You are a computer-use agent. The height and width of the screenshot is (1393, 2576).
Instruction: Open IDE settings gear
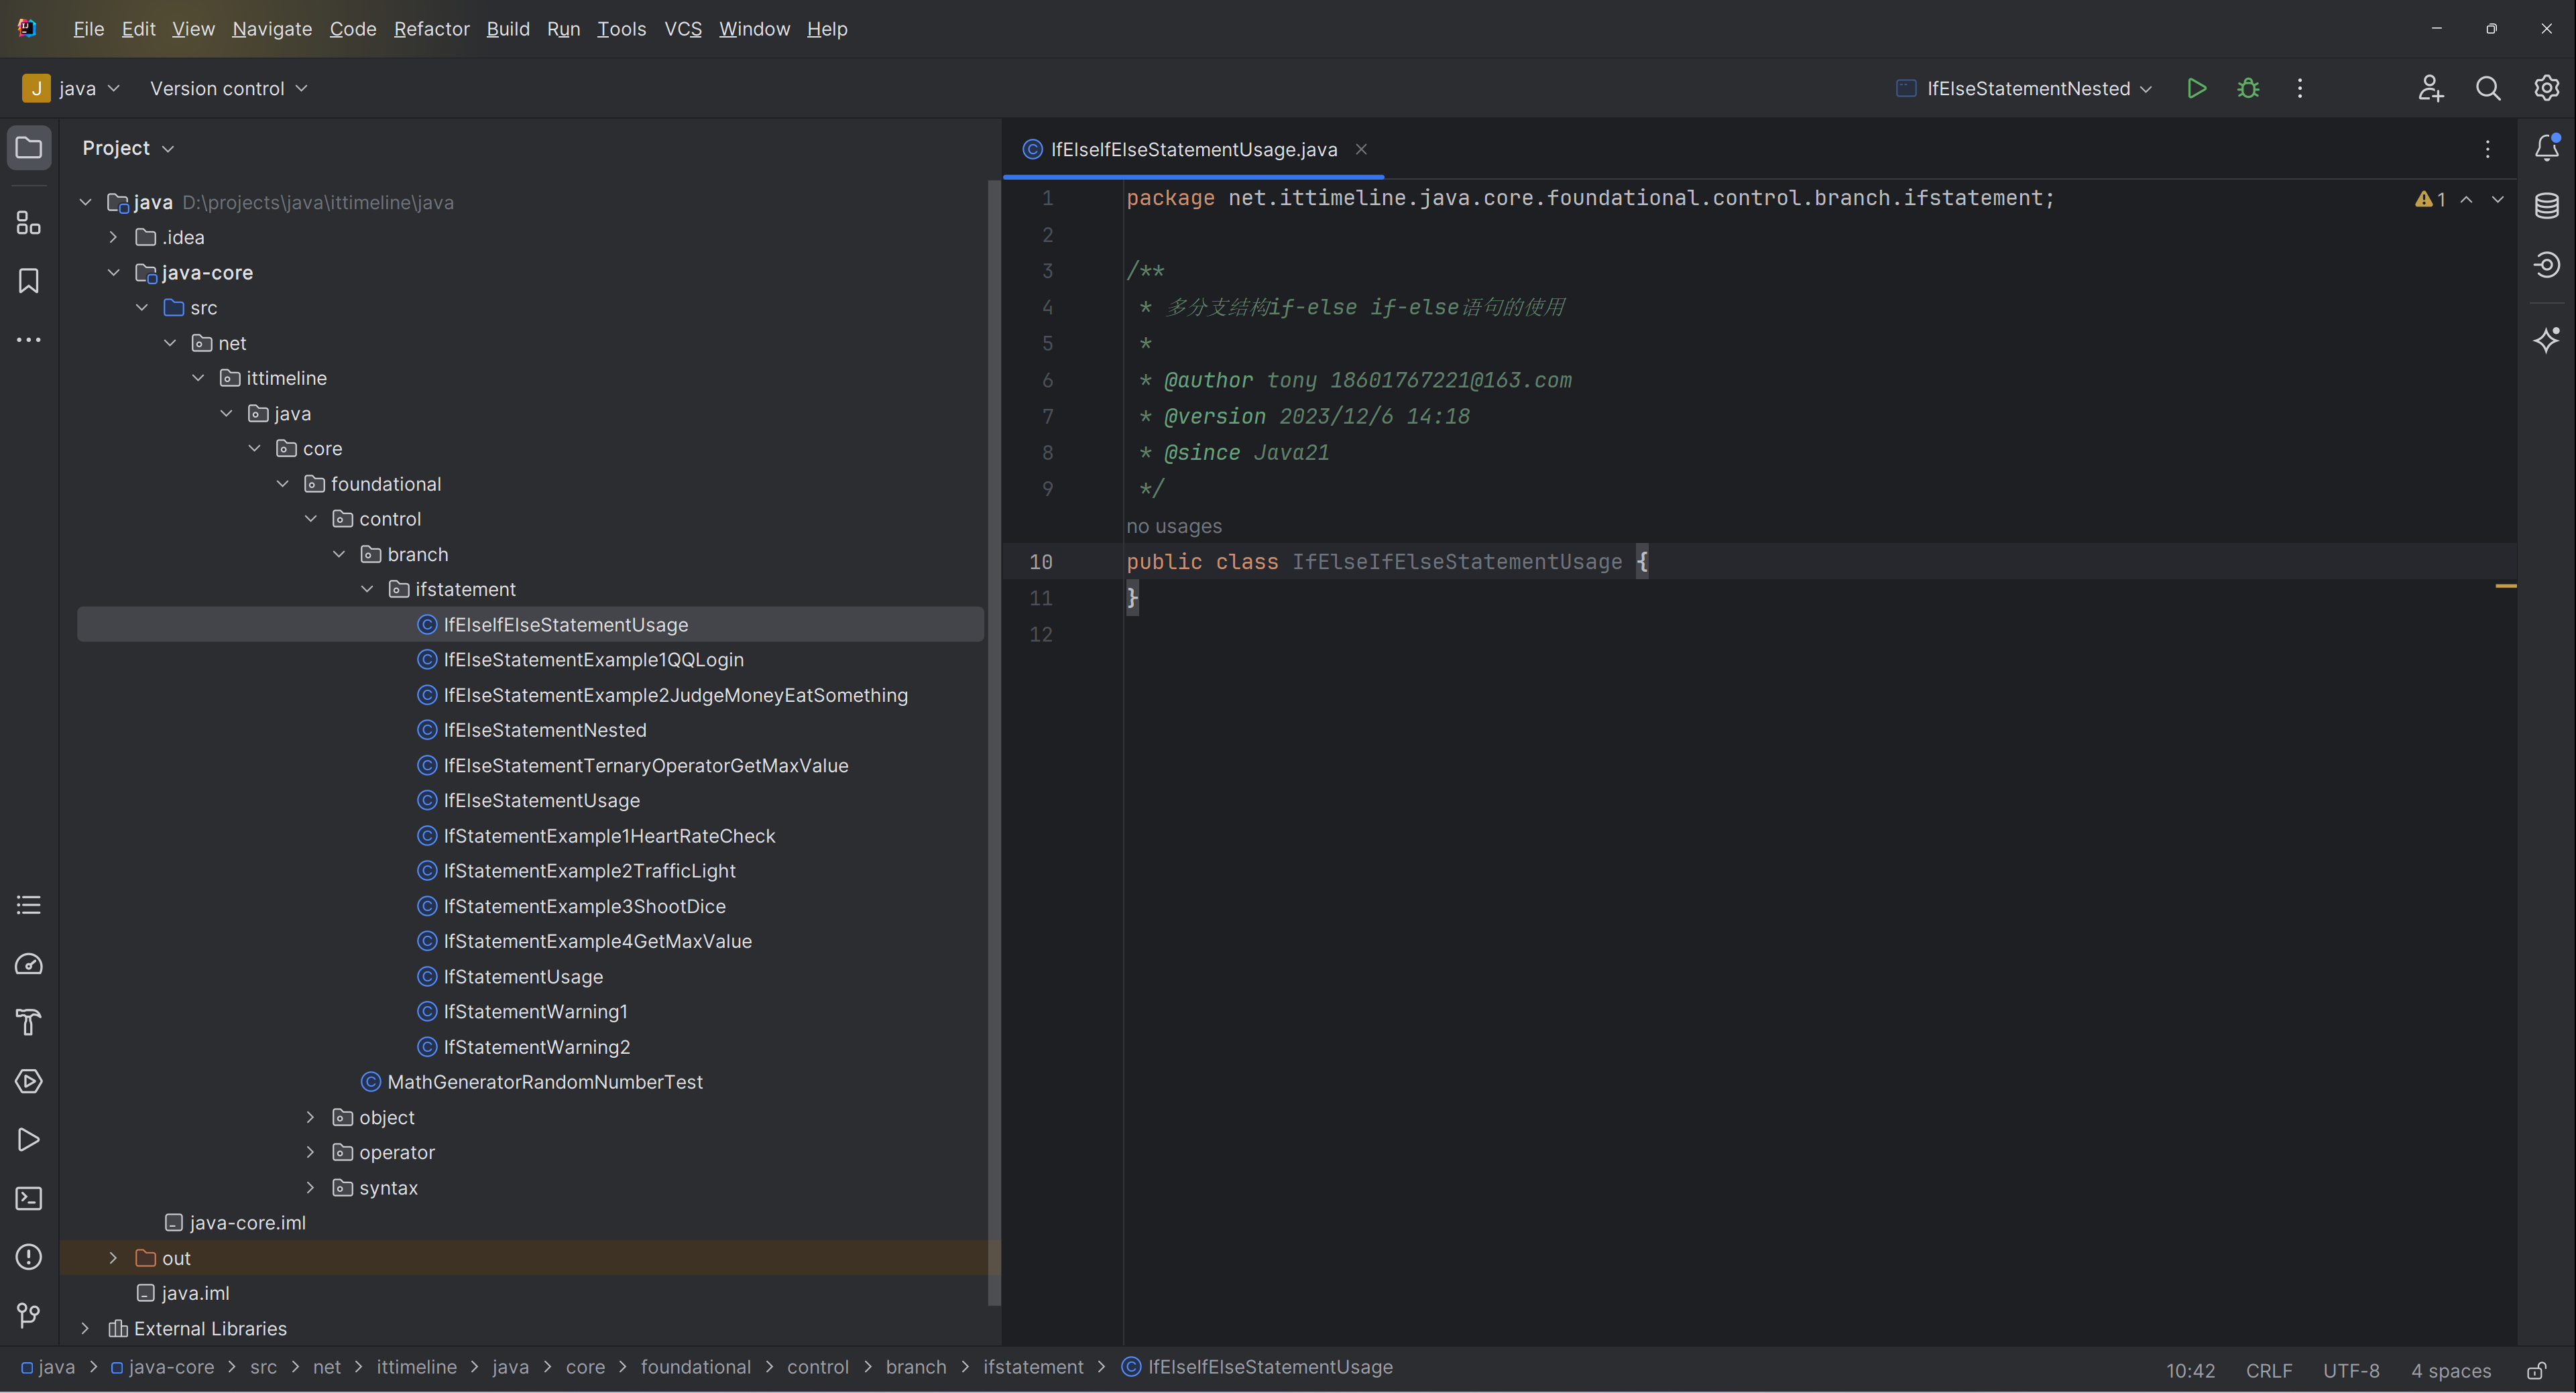pyautogui.click(x=2546, y=88)
